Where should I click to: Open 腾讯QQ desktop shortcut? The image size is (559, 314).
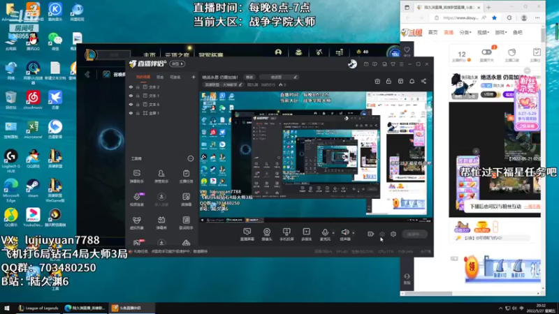point(33,43)
